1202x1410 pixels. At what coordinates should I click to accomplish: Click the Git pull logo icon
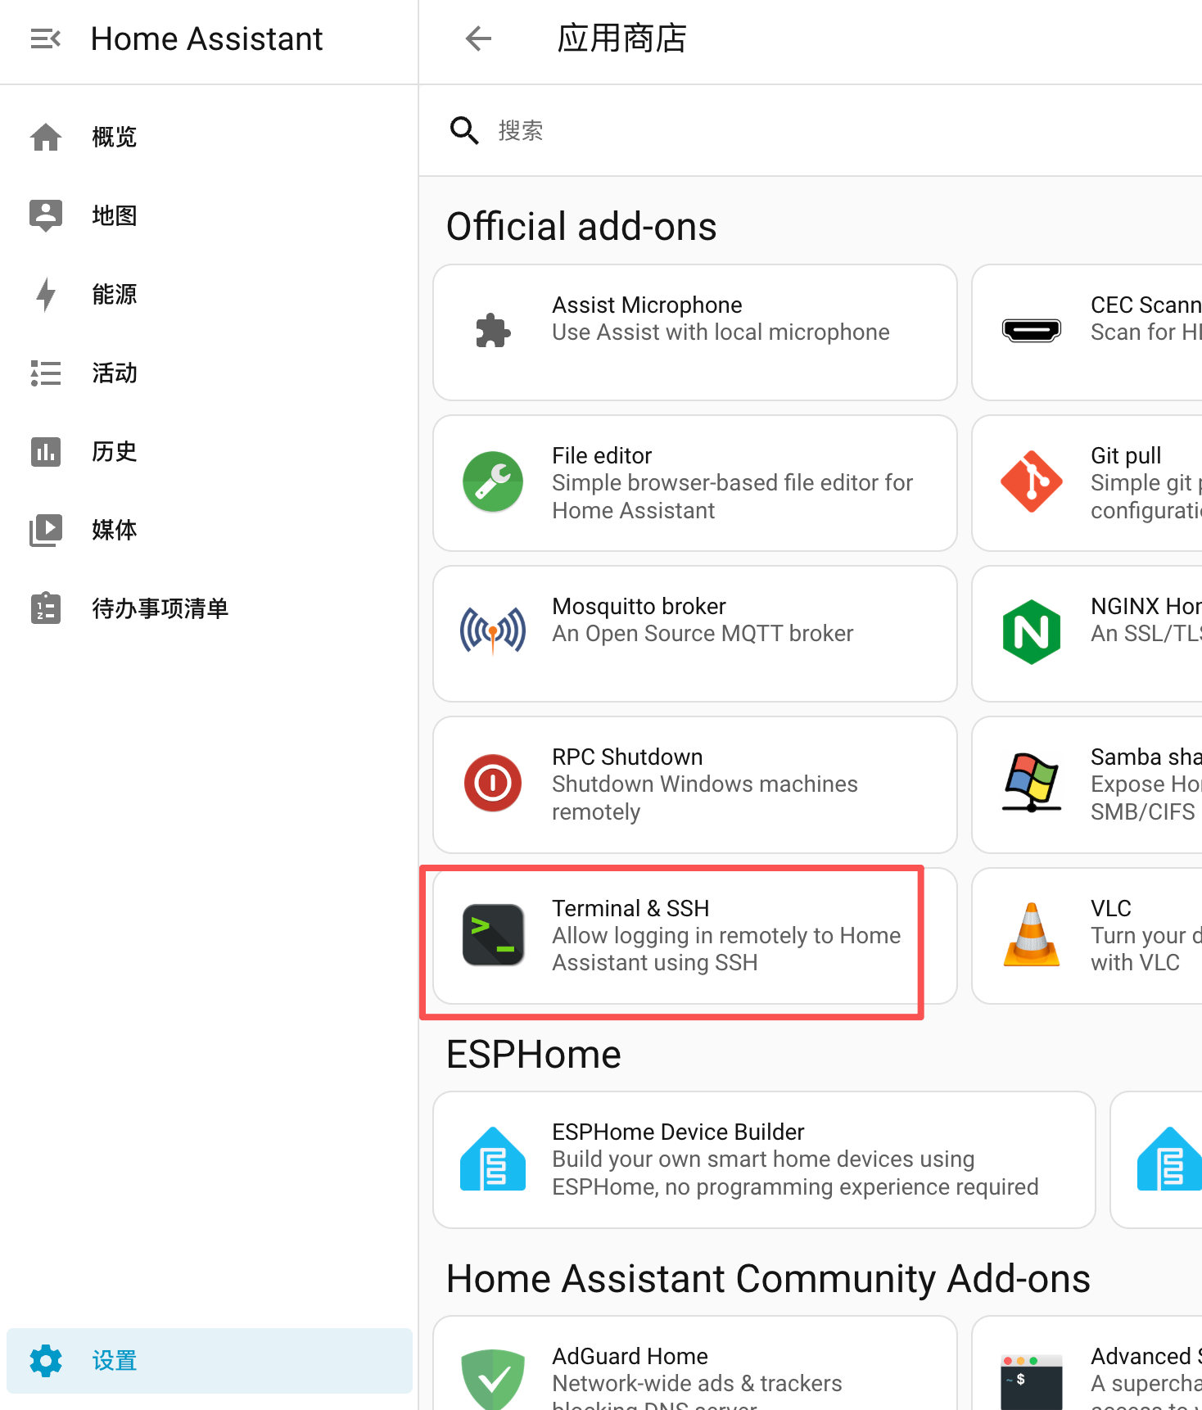(1031, 482)
